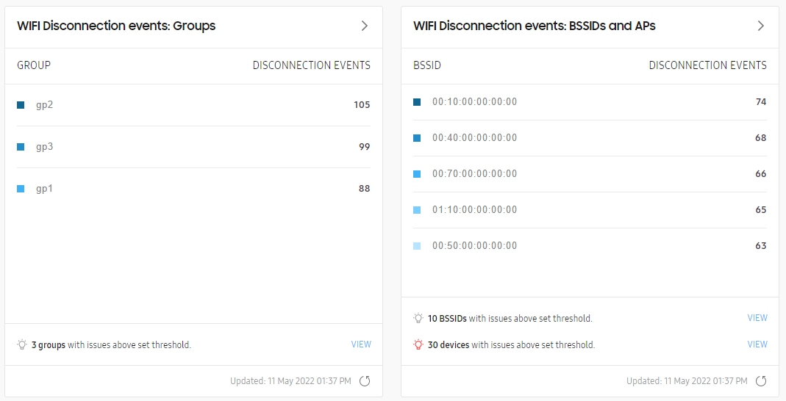Image resolution: width=786 pixels, height=401 pixels.
Task: Click the red lightbulb icon beside 30 devices
Action: click(418, 344)
